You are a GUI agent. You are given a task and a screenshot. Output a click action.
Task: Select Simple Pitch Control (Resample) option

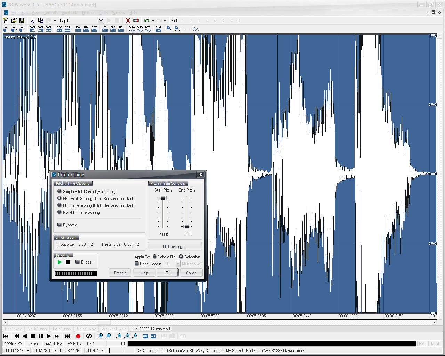(x=59, y=191)
